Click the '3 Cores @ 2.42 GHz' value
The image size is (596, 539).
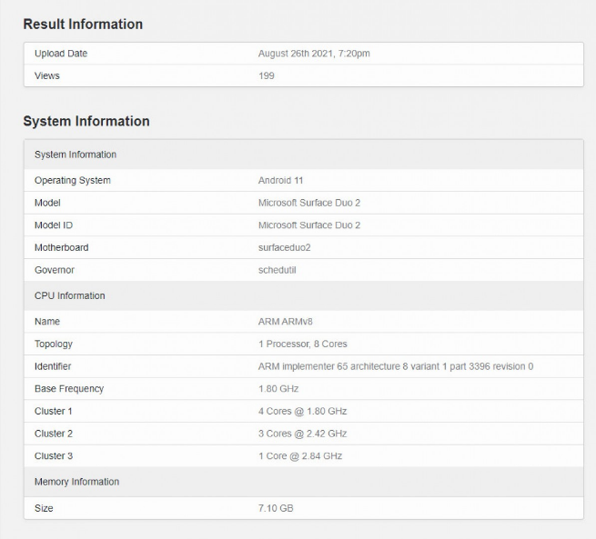[303, 434]
